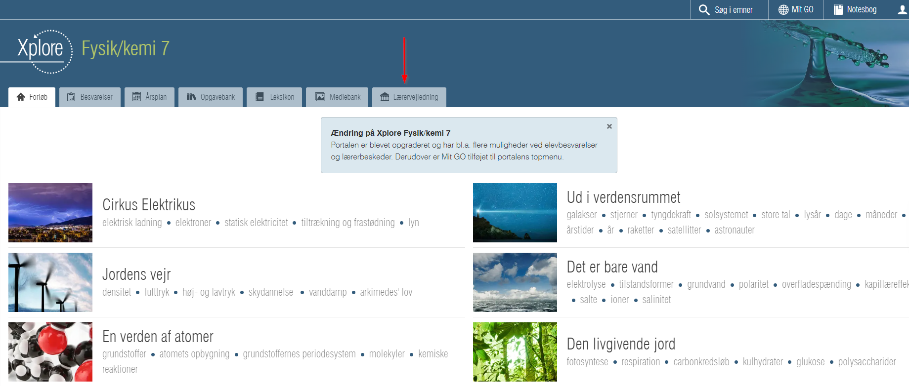Click the Forløb home icon
This screenshot has width=909, height=386.
pyautogui.click(x=21, y=97)
